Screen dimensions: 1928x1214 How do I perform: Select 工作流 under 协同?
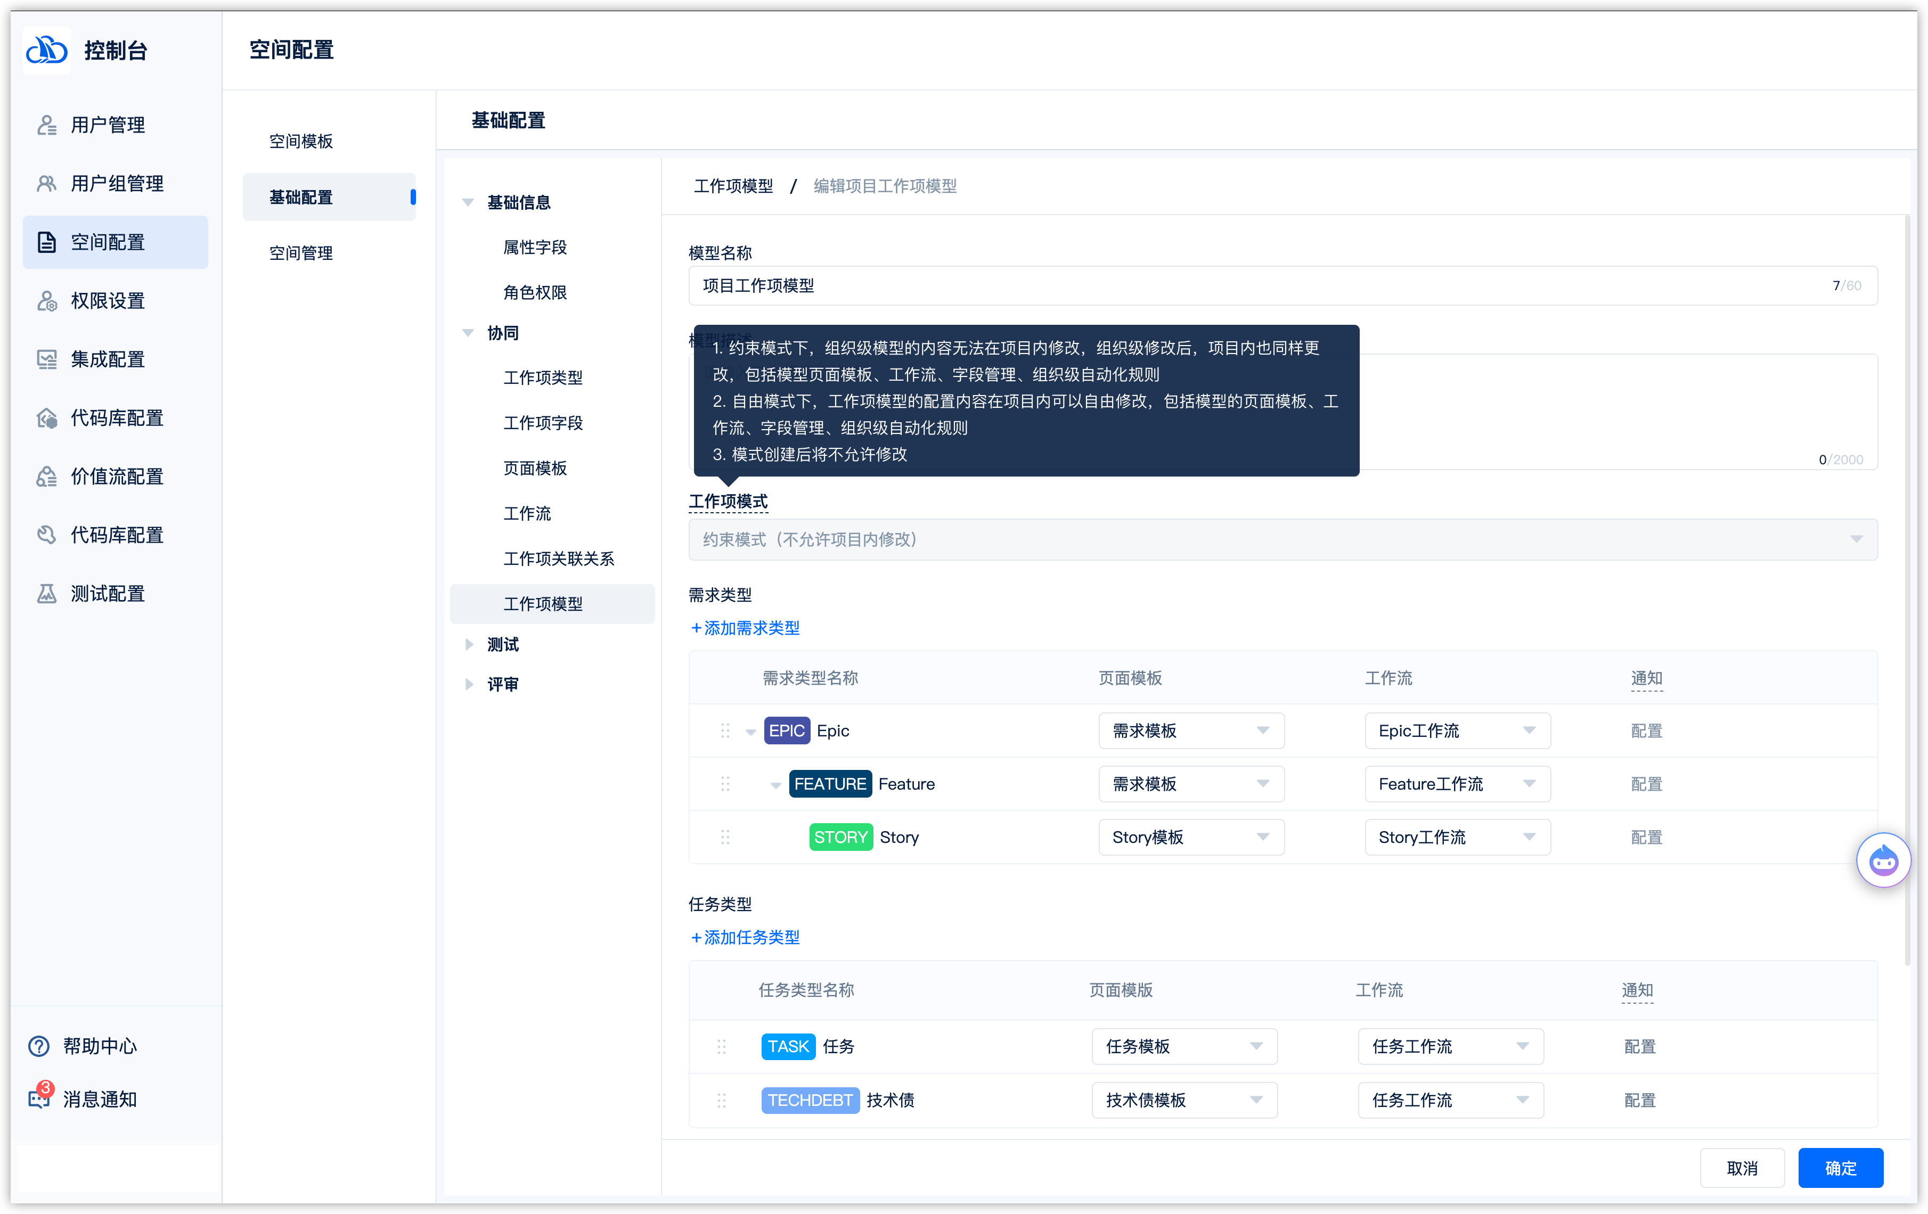(527, 514)
